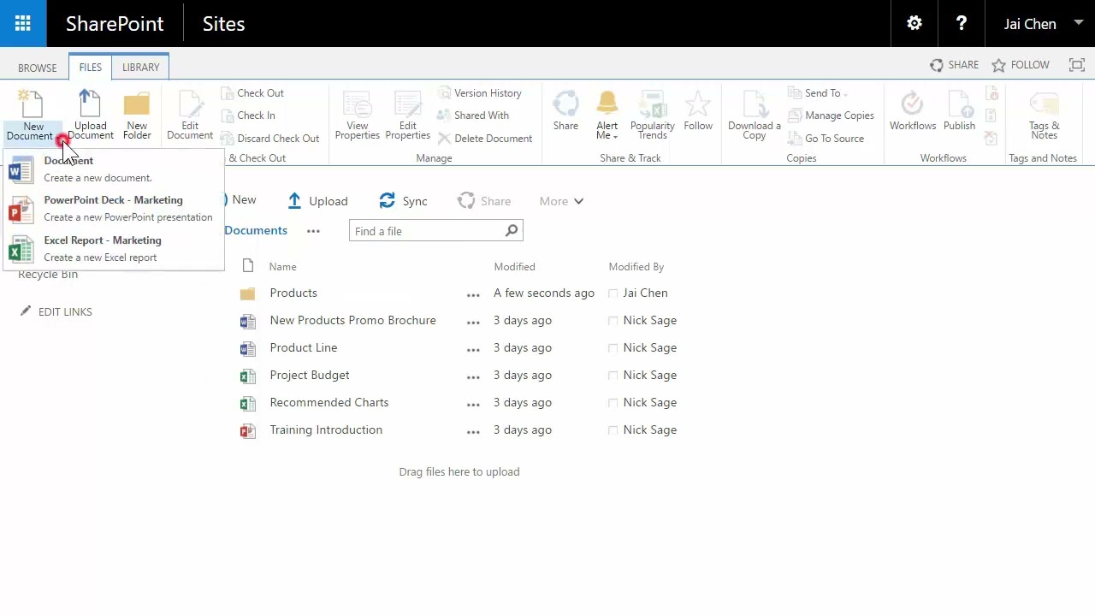This screenshot has height=616, width=1095.
Task: Sort by the Name column header
Action: point(282,267)
